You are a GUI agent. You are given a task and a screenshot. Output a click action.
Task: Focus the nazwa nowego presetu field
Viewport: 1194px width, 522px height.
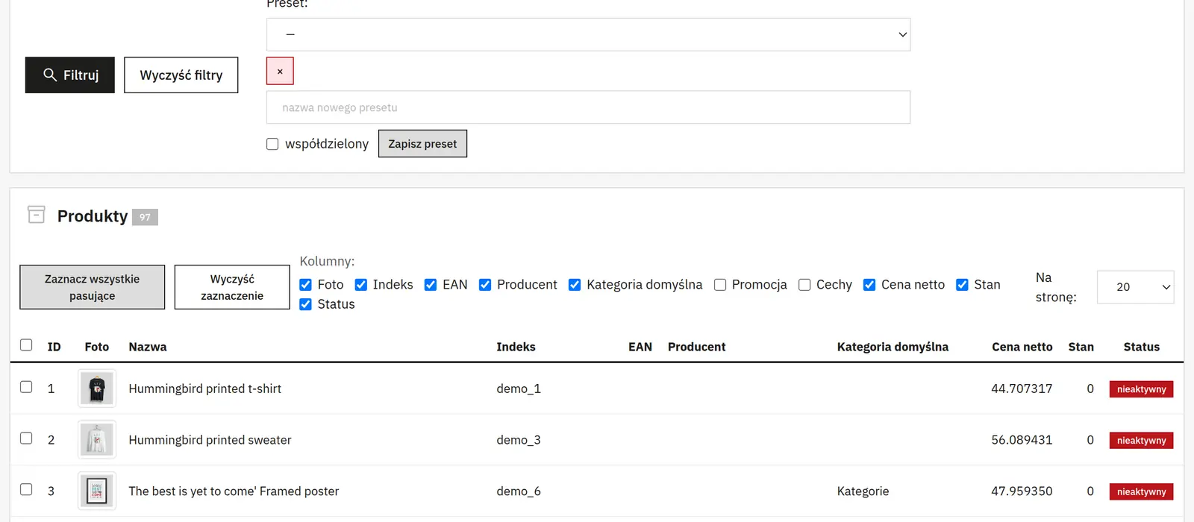[x=588, y=107]
